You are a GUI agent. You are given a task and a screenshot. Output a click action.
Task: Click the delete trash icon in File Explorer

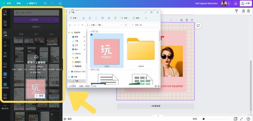coord(115,18)
